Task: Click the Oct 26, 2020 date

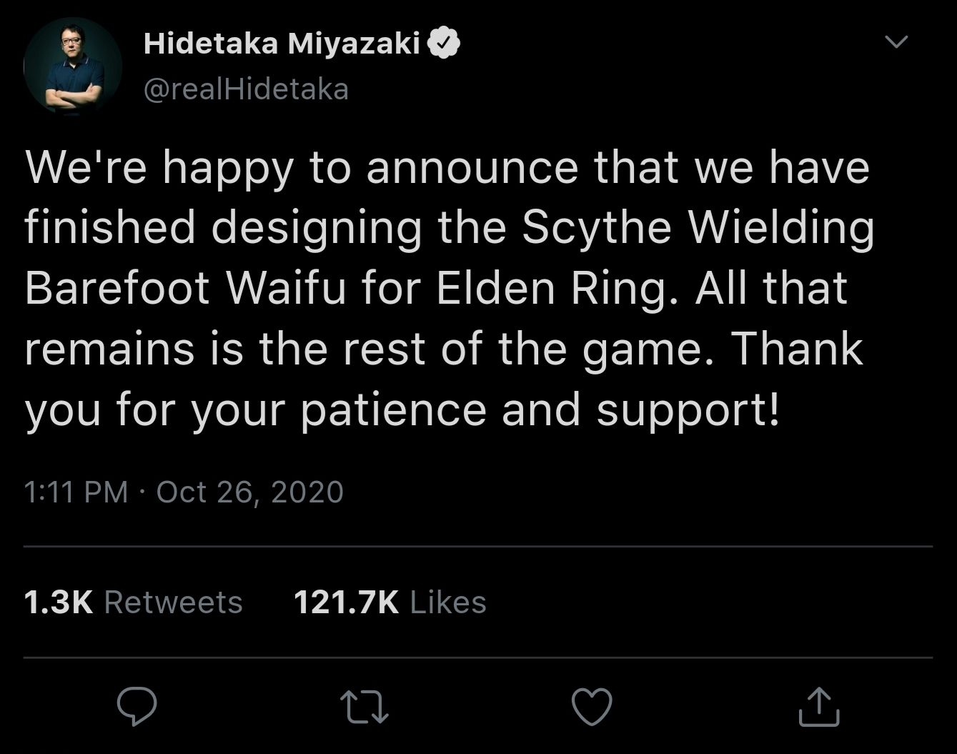Action: [249, 492]
